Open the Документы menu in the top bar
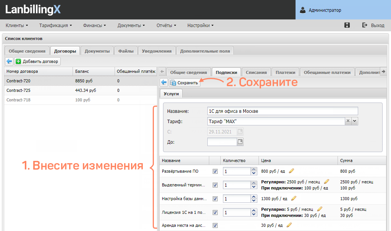391x231 pixels. (131, 26)
